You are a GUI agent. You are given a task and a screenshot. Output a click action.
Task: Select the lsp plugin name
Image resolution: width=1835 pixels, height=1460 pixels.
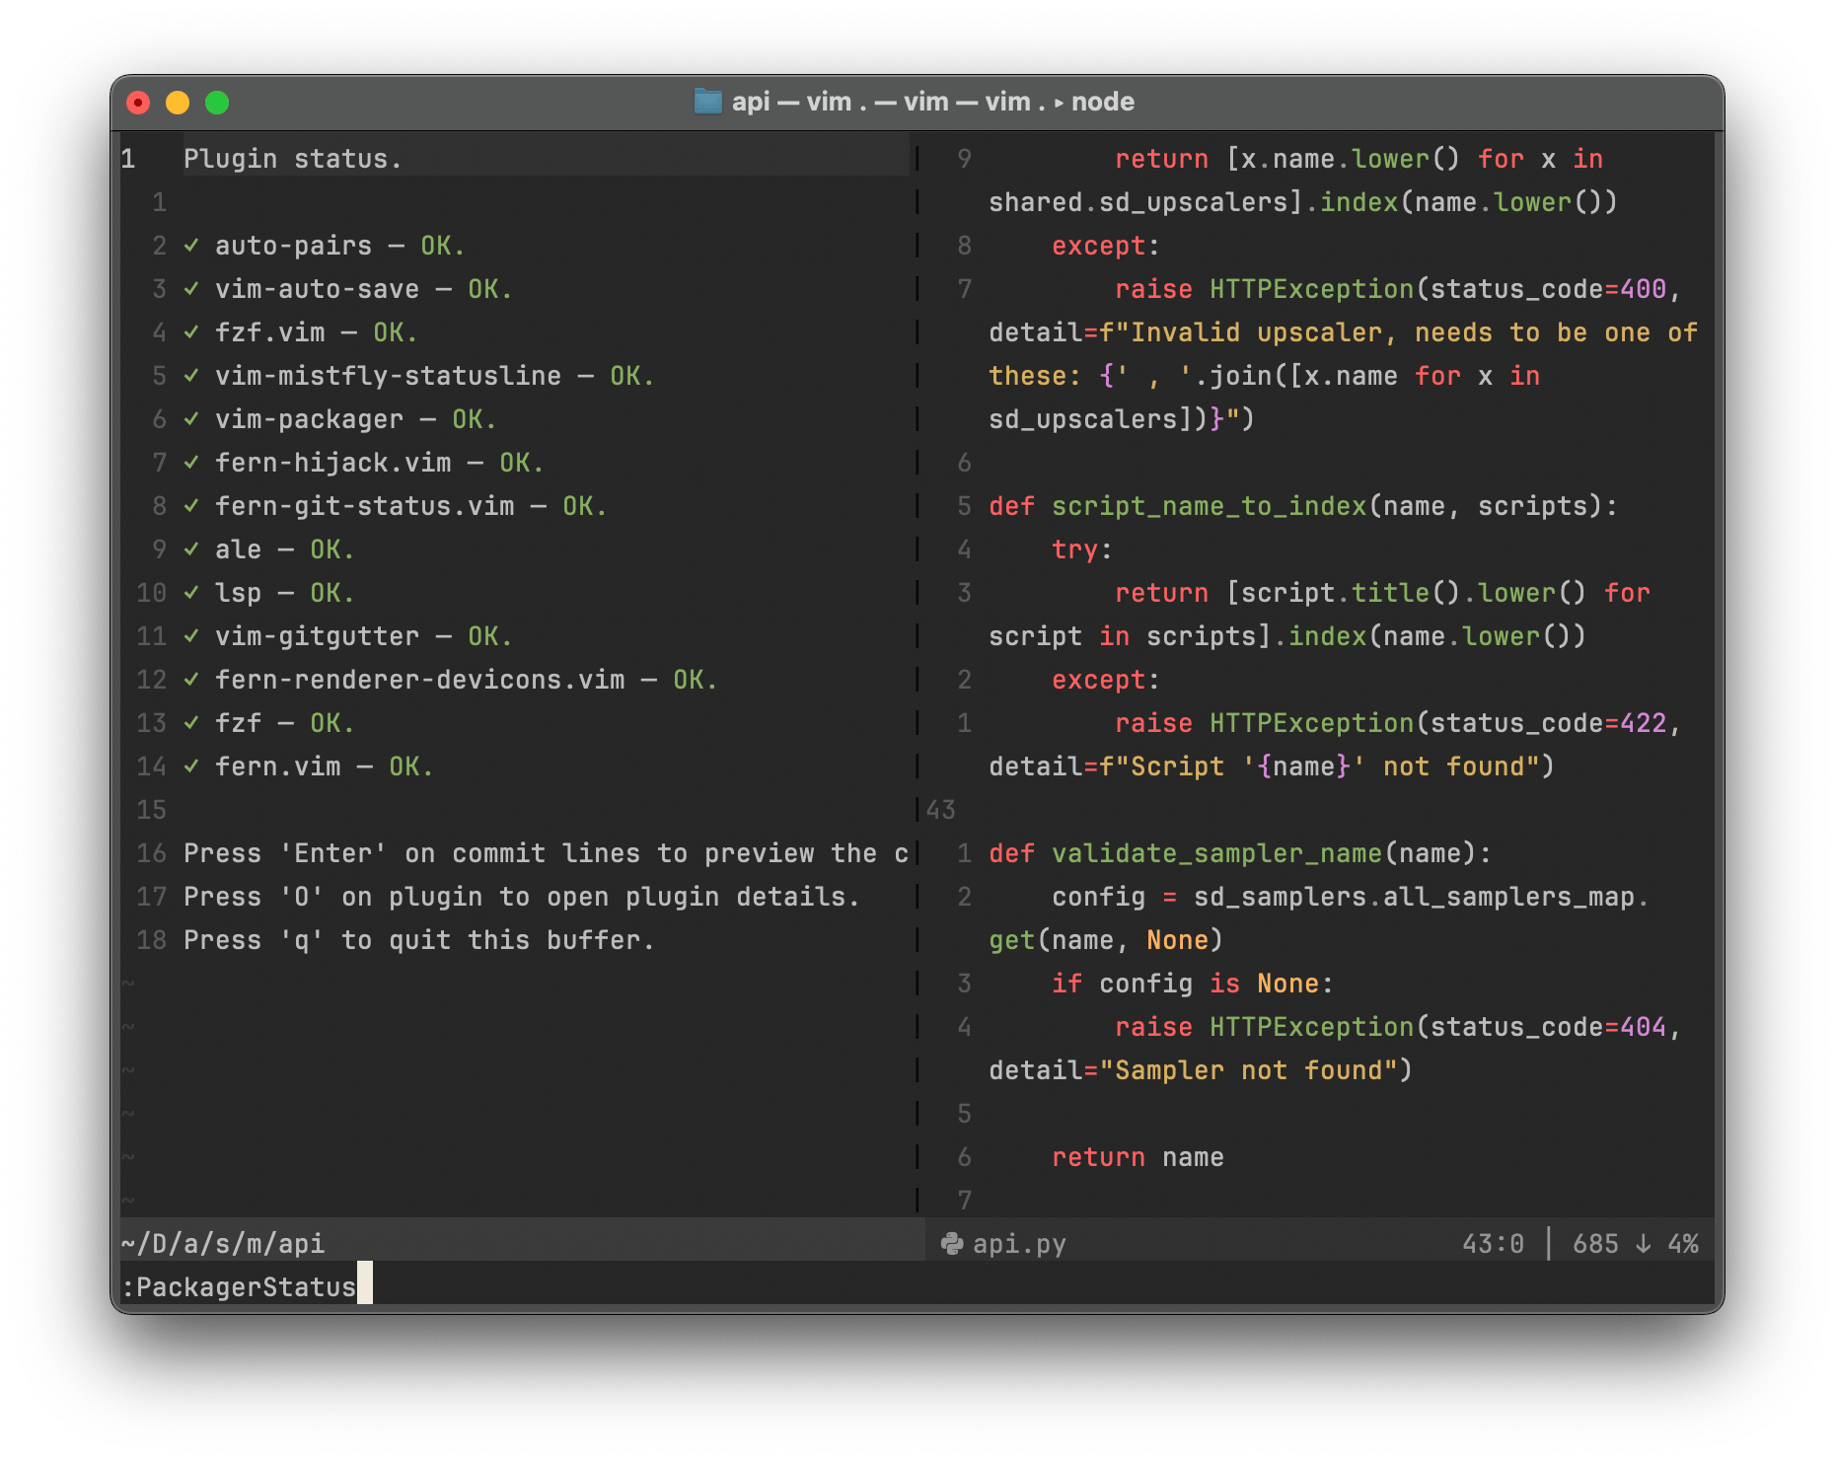click(x=239, y=593)
